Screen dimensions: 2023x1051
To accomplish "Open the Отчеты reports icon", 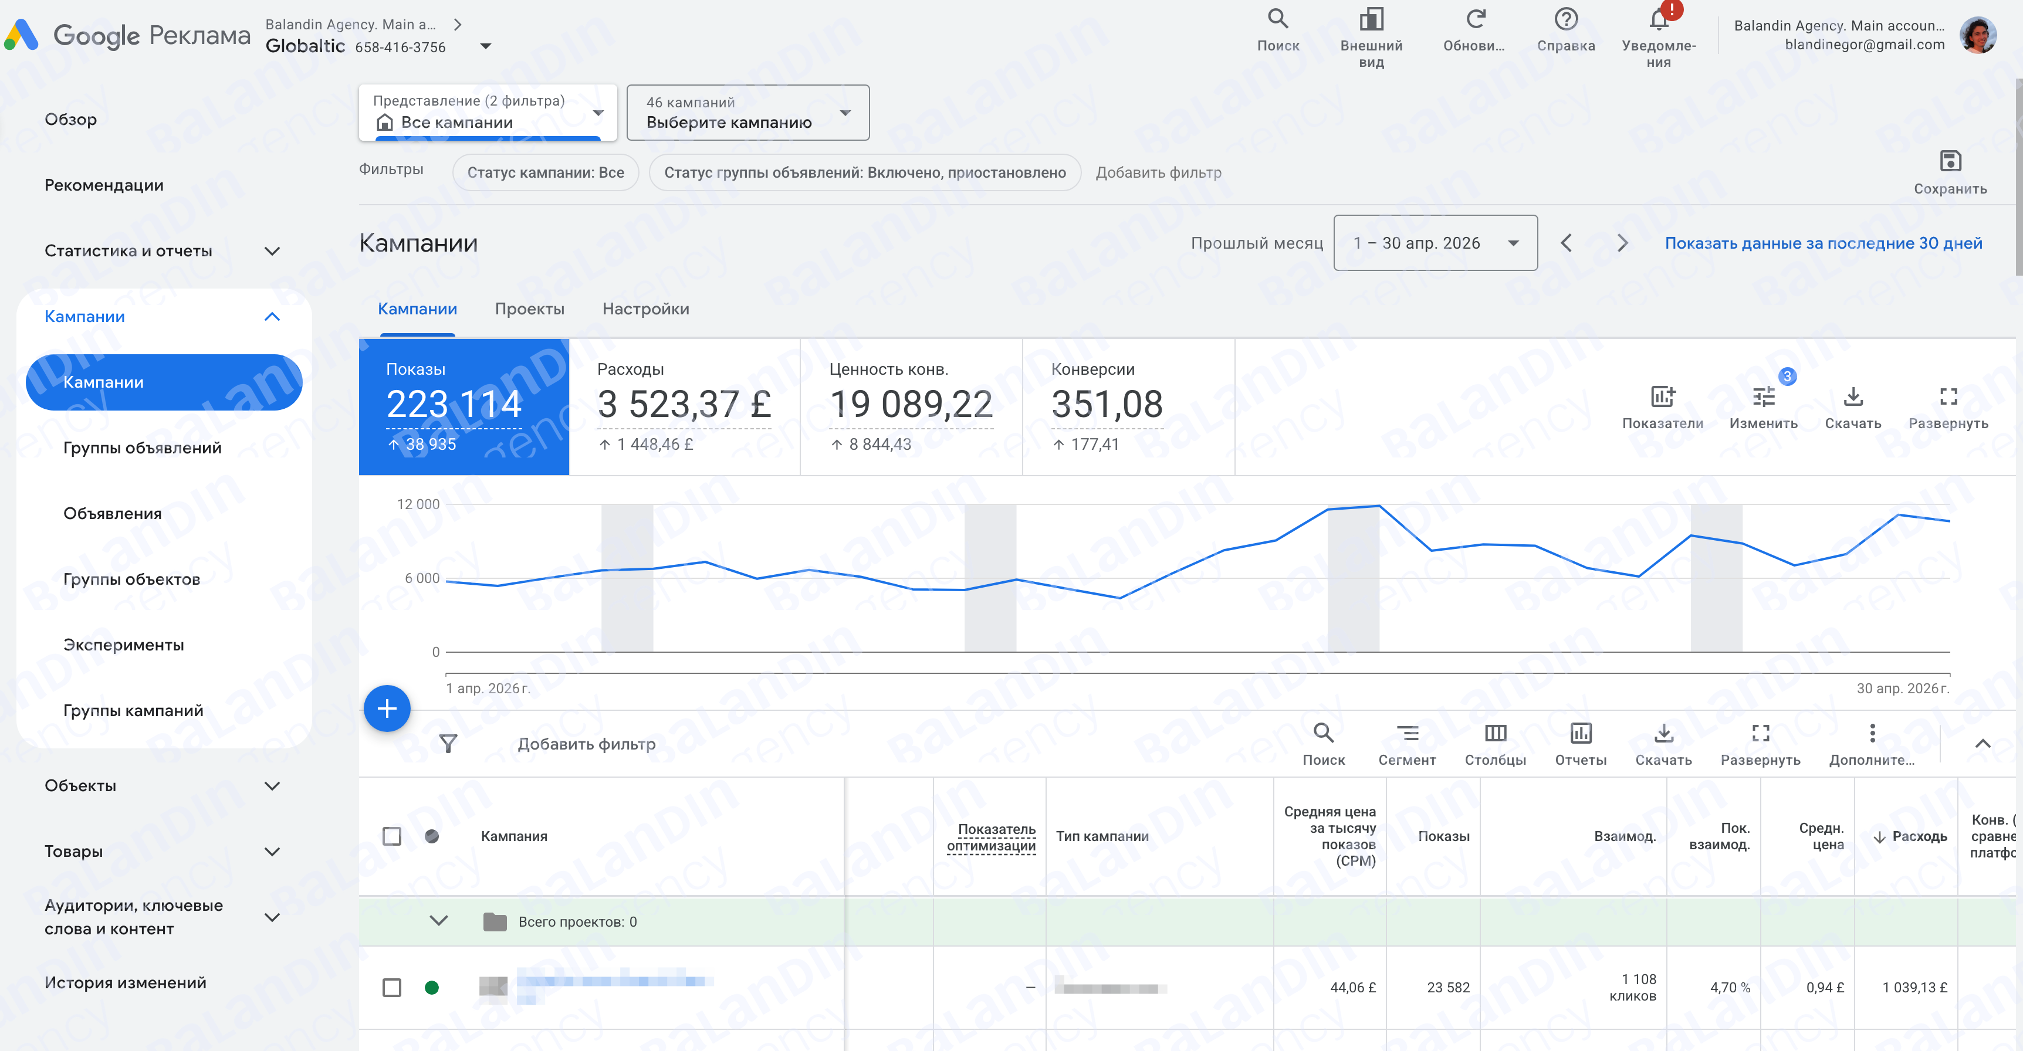I will (x=1580, y=733).
